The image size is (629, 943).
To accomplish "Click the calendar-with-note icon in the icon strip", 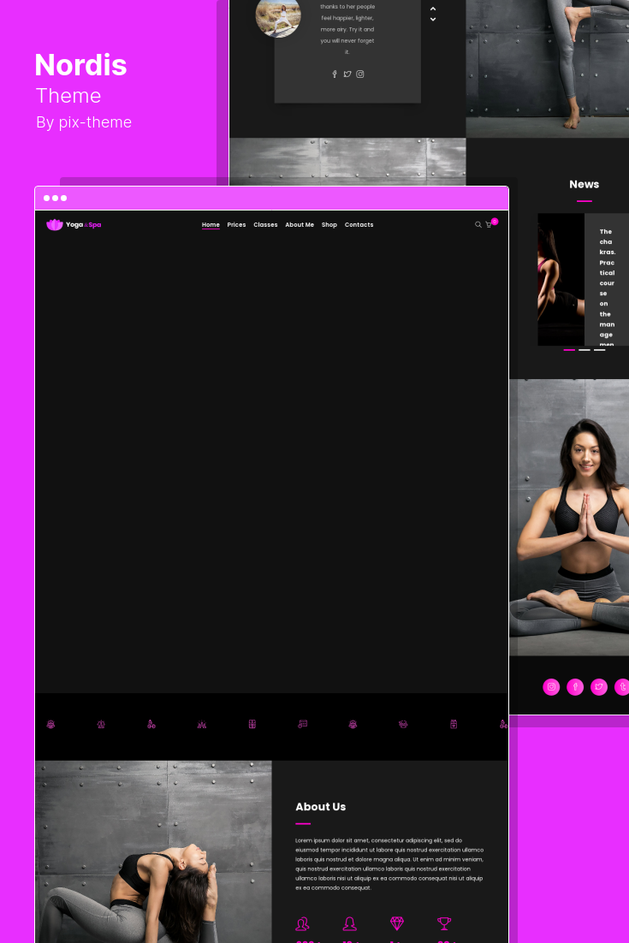I will pos(302,724).
